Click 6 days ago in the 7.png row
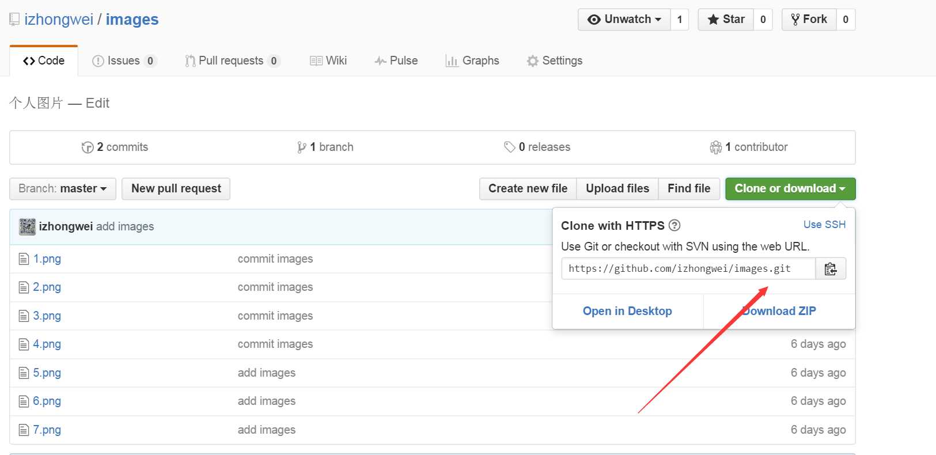 pos(818,430)
